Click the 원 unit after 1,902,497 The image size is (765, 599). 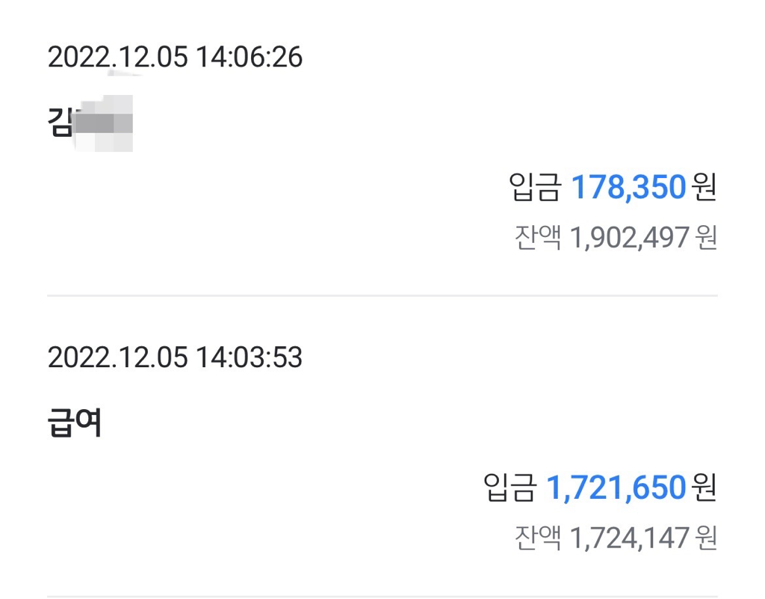706,238
